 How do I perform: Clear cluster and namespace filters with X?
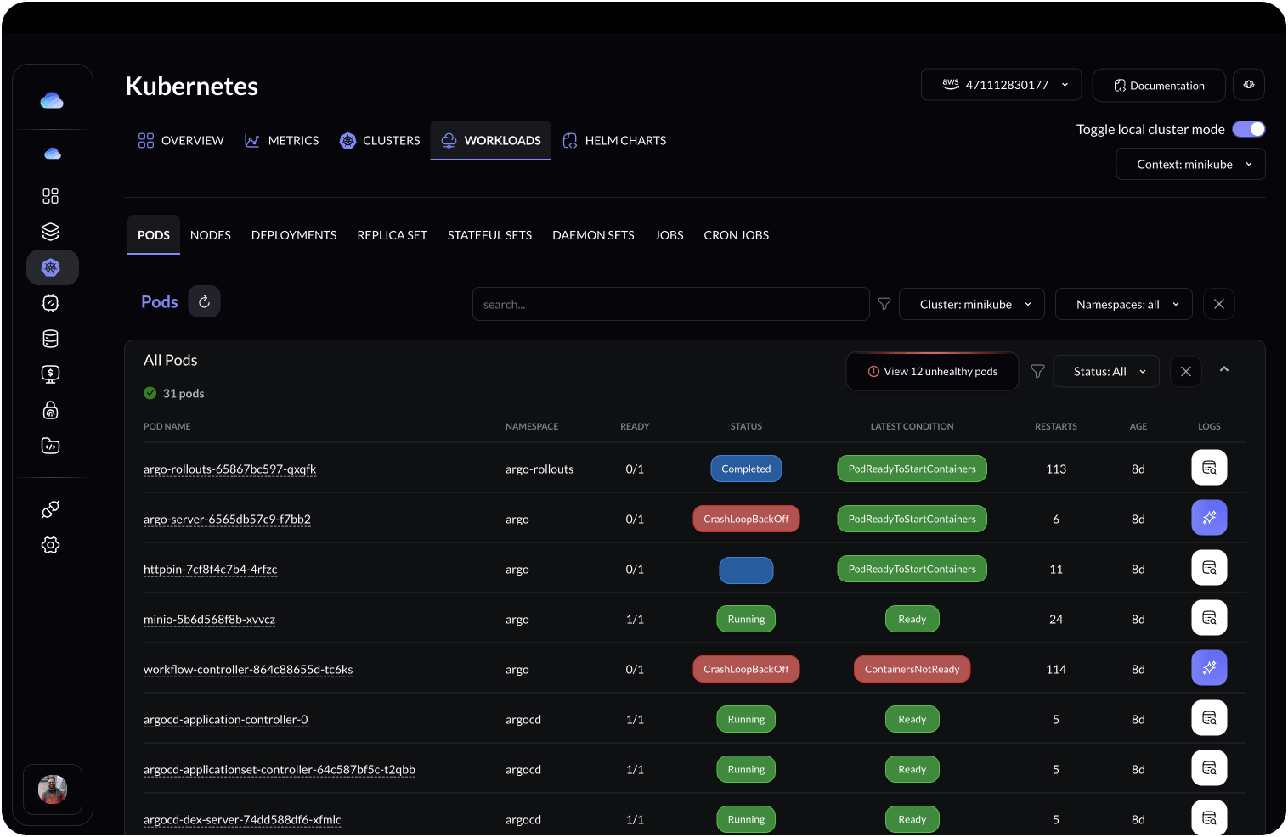pos(1219,304)
